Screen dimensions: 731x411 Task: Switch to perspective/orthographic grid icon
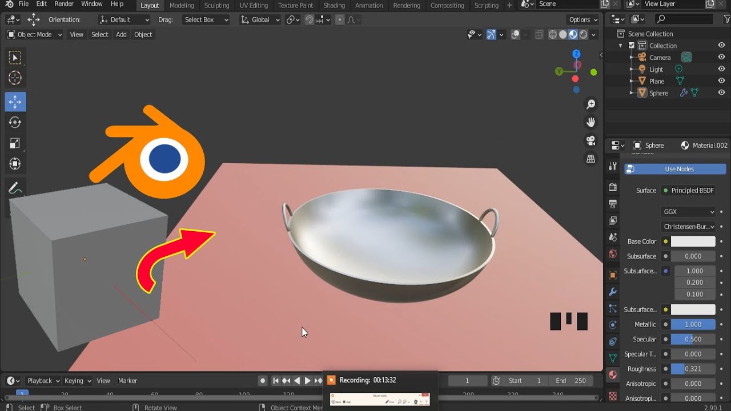click(591, 159)
